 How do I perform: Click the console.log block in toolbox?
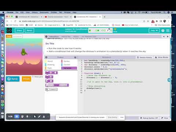pos(57,85)
